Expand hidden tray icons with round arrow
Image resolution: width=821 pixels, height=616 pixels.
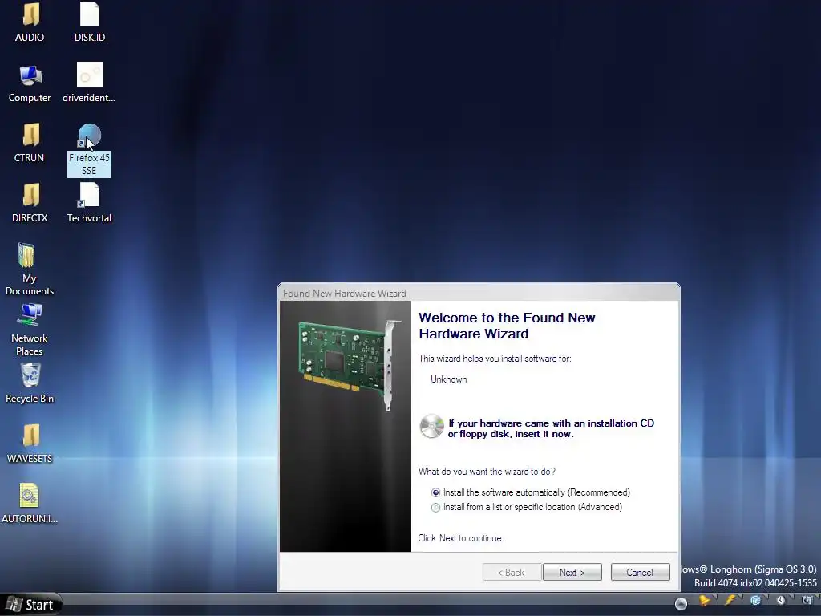(x=681, y=604)
